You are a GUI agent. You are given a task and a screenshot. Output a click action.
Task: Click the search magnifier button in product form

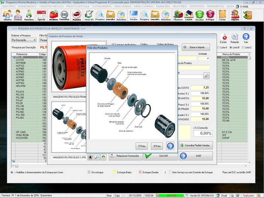click(207, 76)
